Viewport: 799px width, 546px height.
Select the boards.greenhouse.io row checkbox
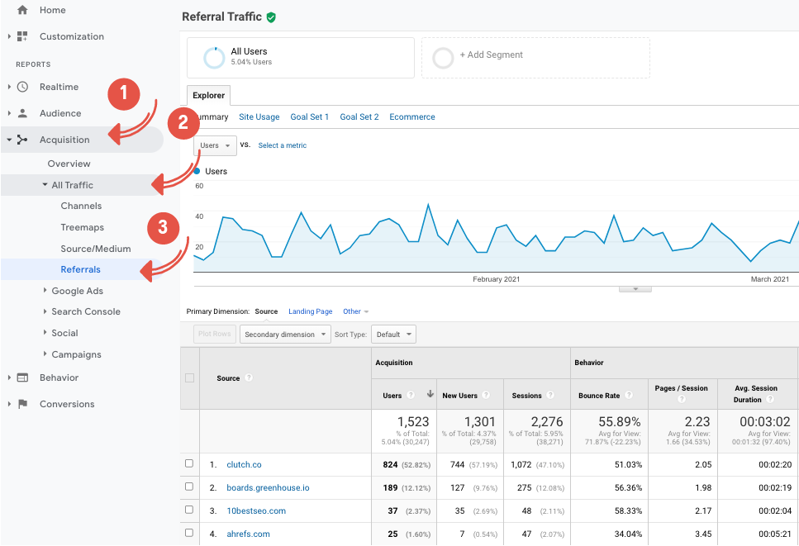click(189, 487)
